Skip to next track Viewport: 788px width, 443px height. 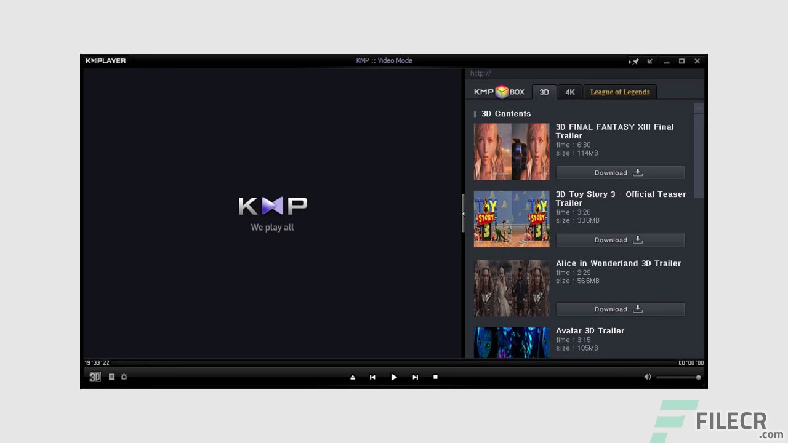pos(416,377)
